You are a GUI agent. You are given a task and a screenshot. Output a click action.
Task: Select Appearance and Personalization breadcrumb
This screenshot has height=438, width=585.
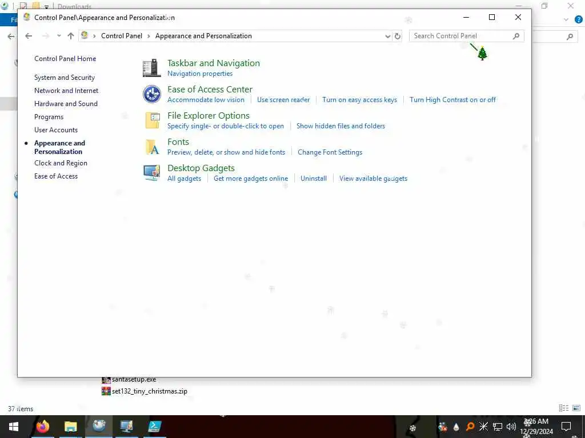coord(203,36)
